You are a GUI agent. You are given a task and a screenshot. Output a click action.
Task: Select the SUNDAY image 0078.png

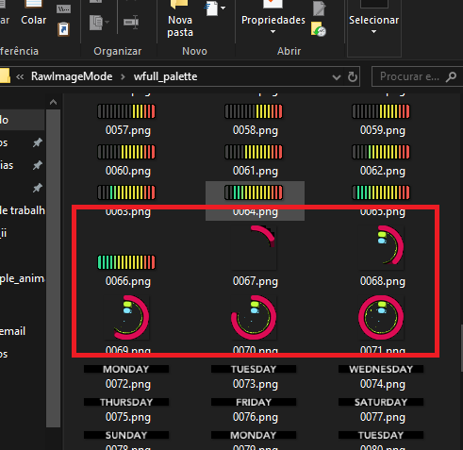[126, 435]
